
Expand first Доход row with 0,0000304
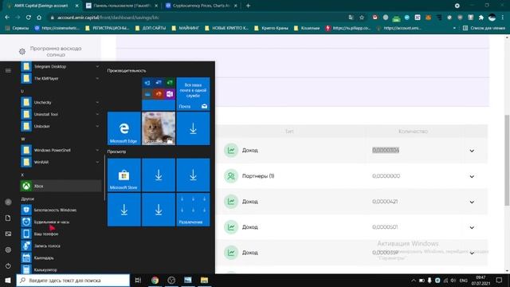472,151
